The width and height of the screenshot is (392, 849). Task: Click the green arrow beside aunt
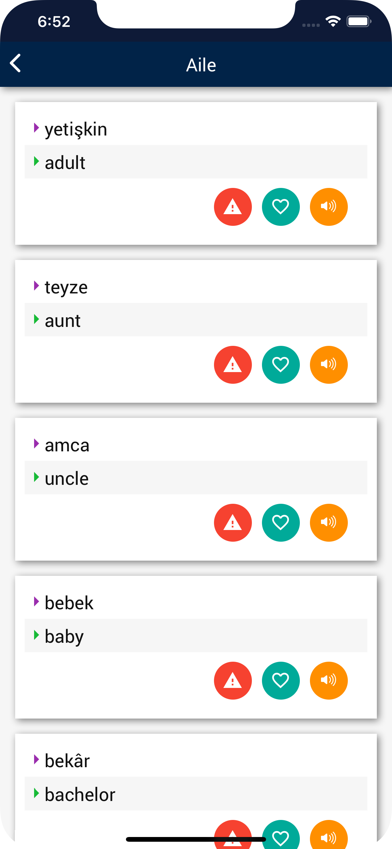[x=36, y=319]
